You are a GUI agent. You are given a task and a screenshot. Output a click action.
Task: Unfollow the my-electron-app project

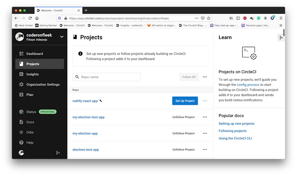[183, 133]
